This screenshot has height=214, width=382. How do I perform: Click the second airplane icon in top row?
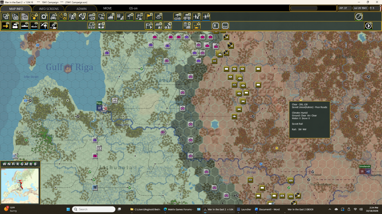coord(206,16)
